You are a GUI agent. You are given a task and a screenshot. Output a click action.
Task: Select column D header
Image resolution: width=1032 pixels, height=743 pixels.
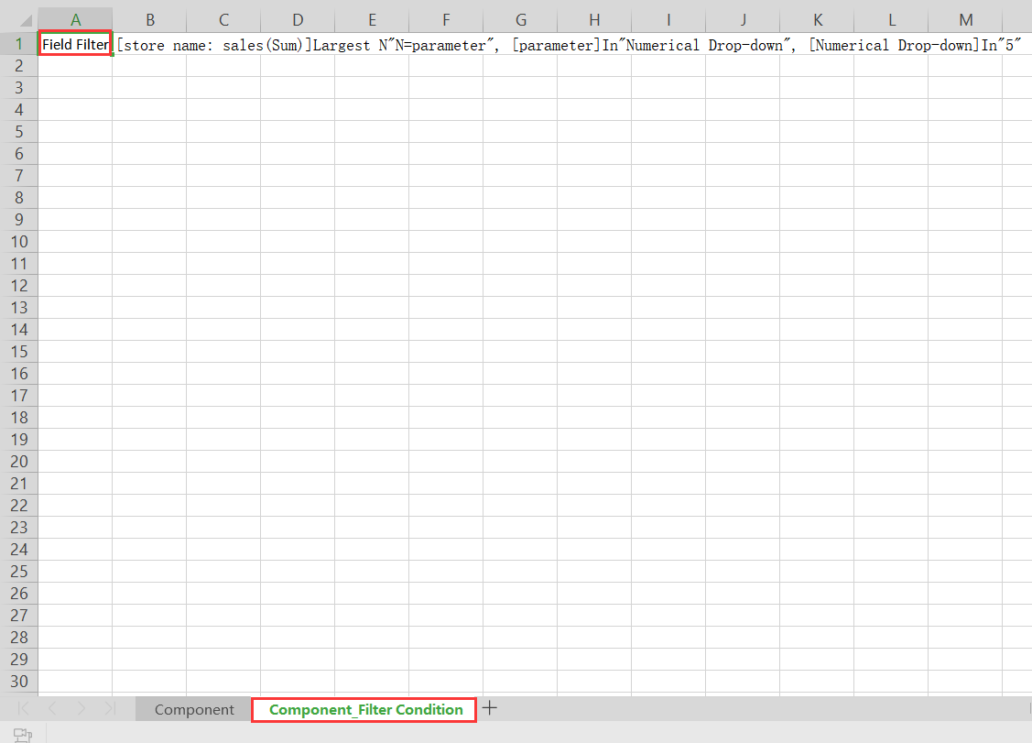[298, 20]
